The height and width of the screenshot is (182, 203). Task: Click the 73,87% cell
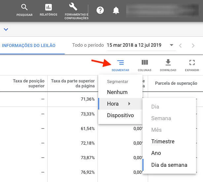(x=88, y=158)
